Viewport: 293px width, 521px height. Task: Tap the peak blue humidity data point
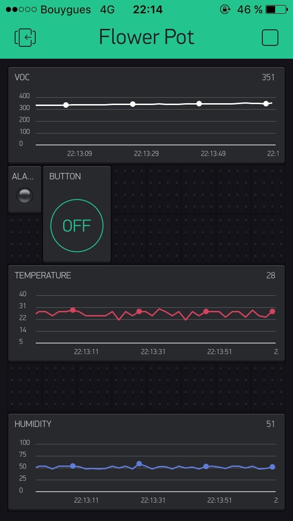(139, 464)
